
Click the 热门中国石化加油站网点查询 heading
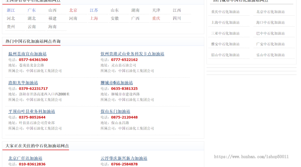point(33,41)
